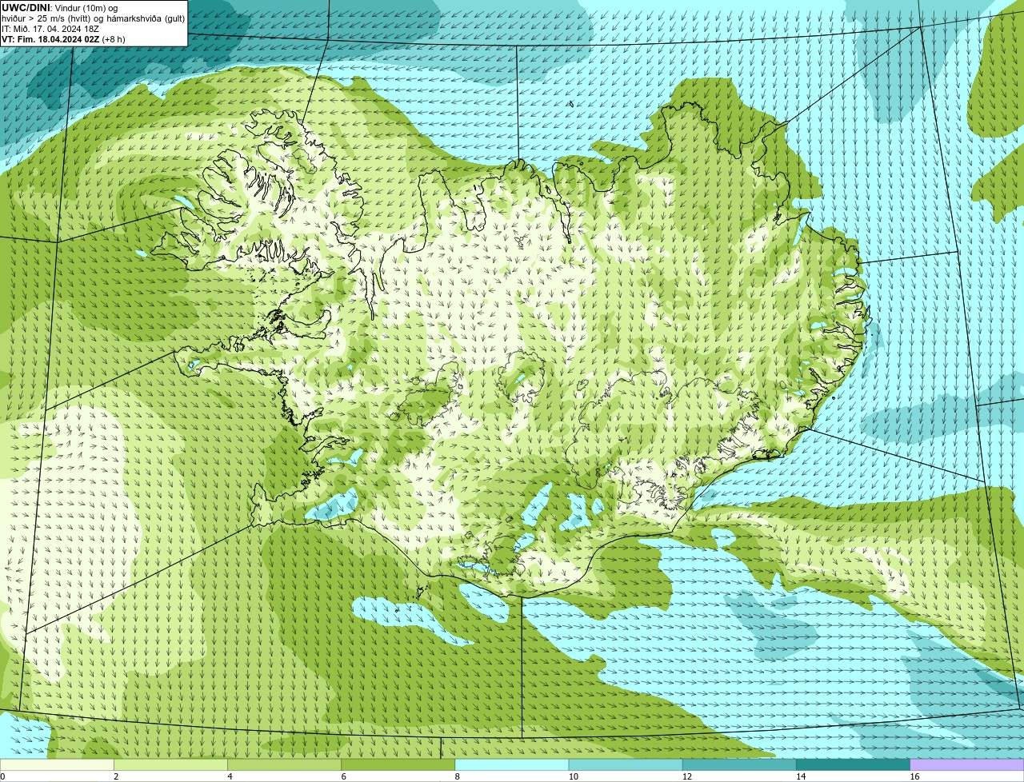Click the 6–8 m/s olive green legend swatch
Image resolution: width=1024 pixels, height=782 pixels.
(398, 764)
